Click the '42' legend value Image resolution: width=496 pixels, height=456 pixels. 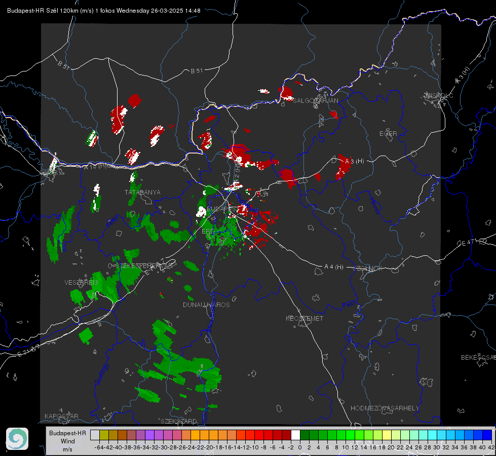click(x=491, y=447)
